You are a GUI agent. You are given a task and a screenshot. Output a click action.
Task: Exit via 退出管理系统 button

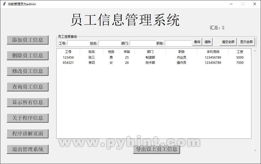pyautogui.click(x=28, y=149)
